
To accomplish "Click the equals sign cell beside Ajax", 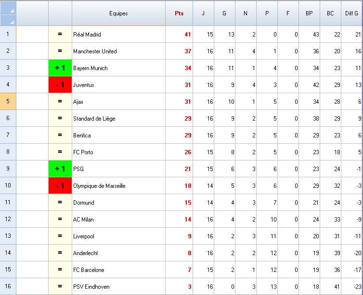I will click(60, 101).
